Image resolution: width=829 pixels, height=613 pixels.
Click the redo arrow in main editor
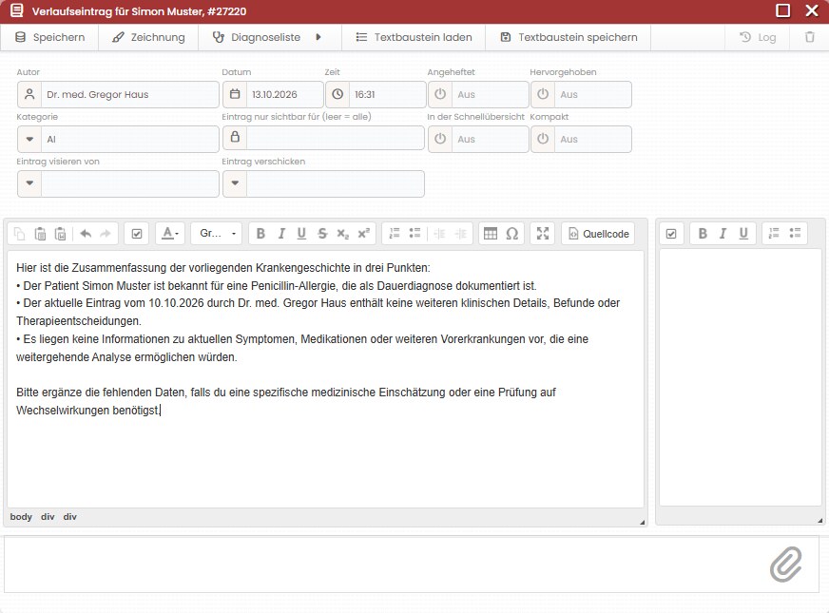pyautogui.click(x=106, y=234)
